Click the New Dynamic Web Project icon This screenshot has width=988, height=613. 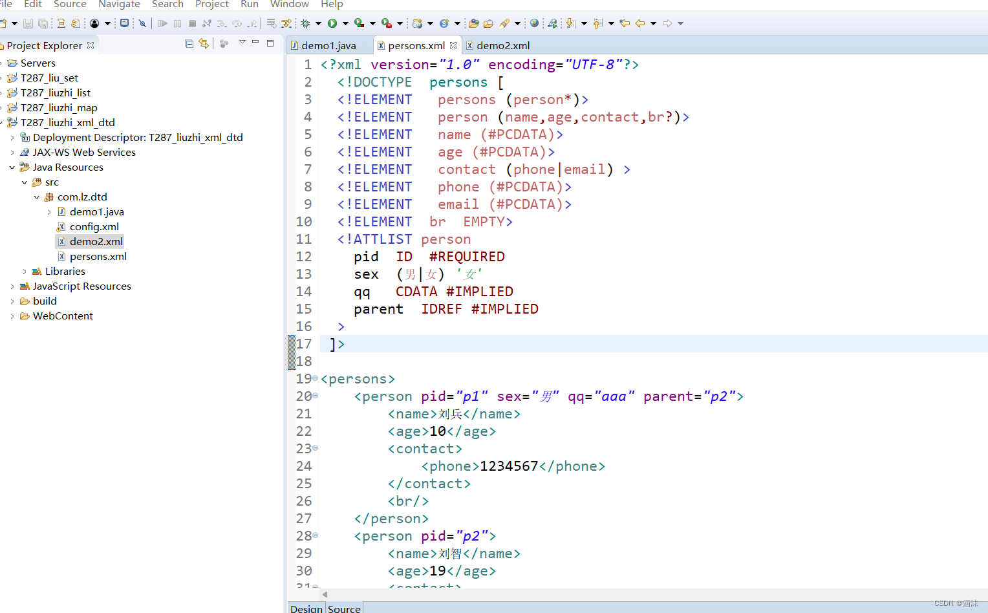coord(418,23)
